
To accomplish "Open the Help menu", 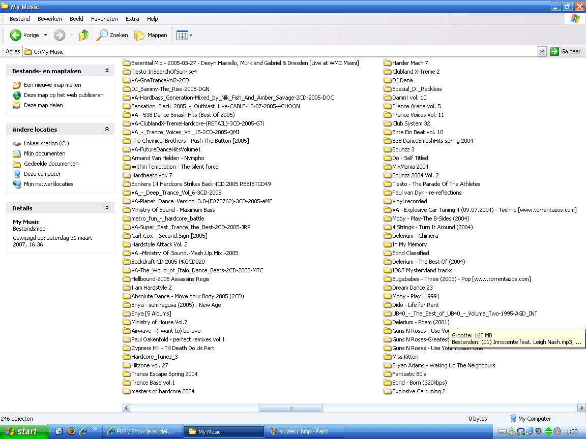I will (x=152, y=19).
